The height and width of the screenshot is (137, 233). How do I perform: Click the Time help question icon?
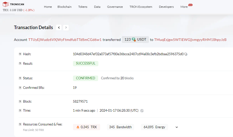point(20,110)
